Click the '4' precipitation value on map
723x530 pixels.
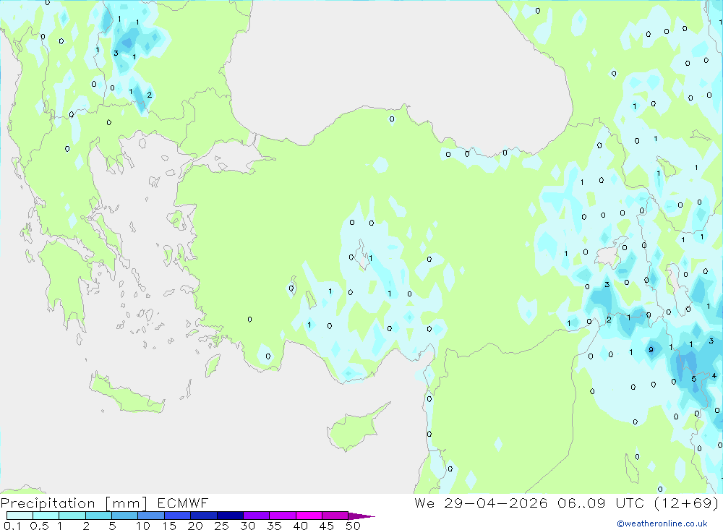click(714, 375)
